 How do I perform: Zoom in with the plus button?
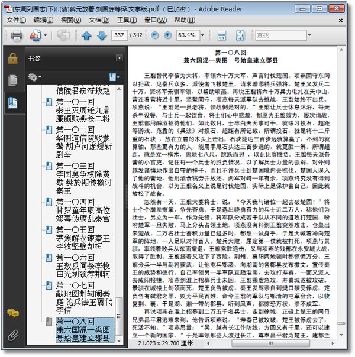[168, 35]
